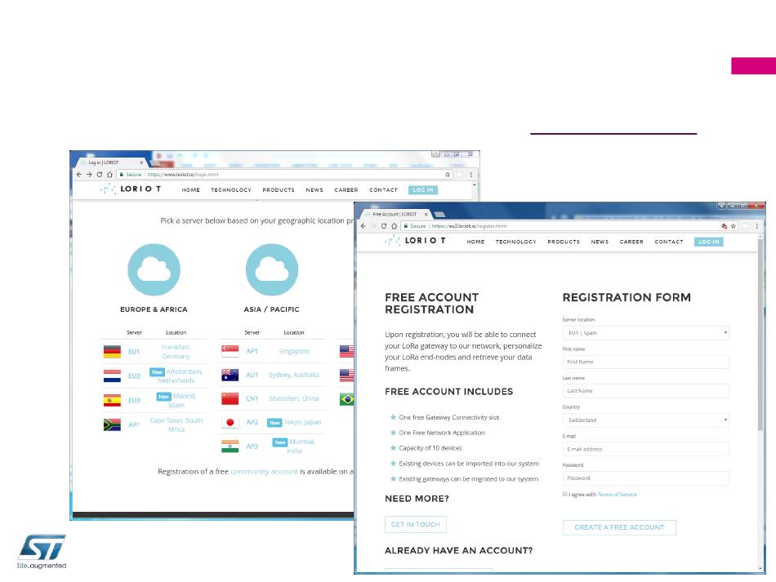The width and height of the screenshot is (776, 582).
Task: Close the Free Account | LORIOT tab
Action: [x=426, y=214]
